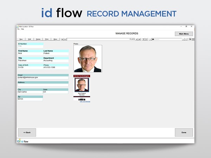The image size is (211, 158).
Task: Click the arrow icon left of binoculars
Action: 150,39
